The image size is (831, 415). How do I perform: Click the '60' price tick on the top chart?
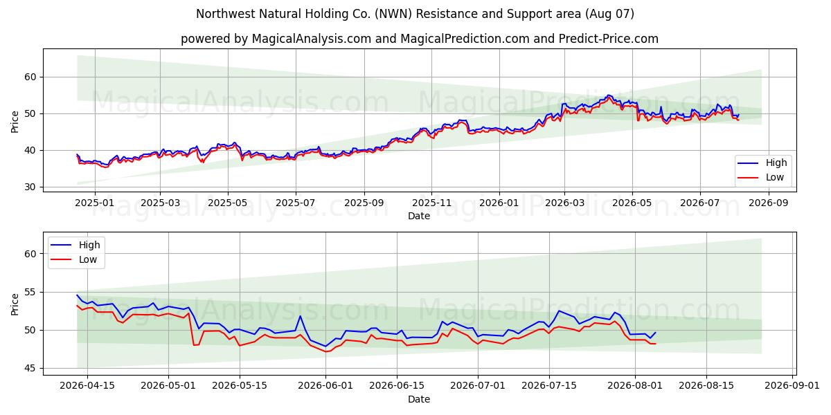coord(32,77)
